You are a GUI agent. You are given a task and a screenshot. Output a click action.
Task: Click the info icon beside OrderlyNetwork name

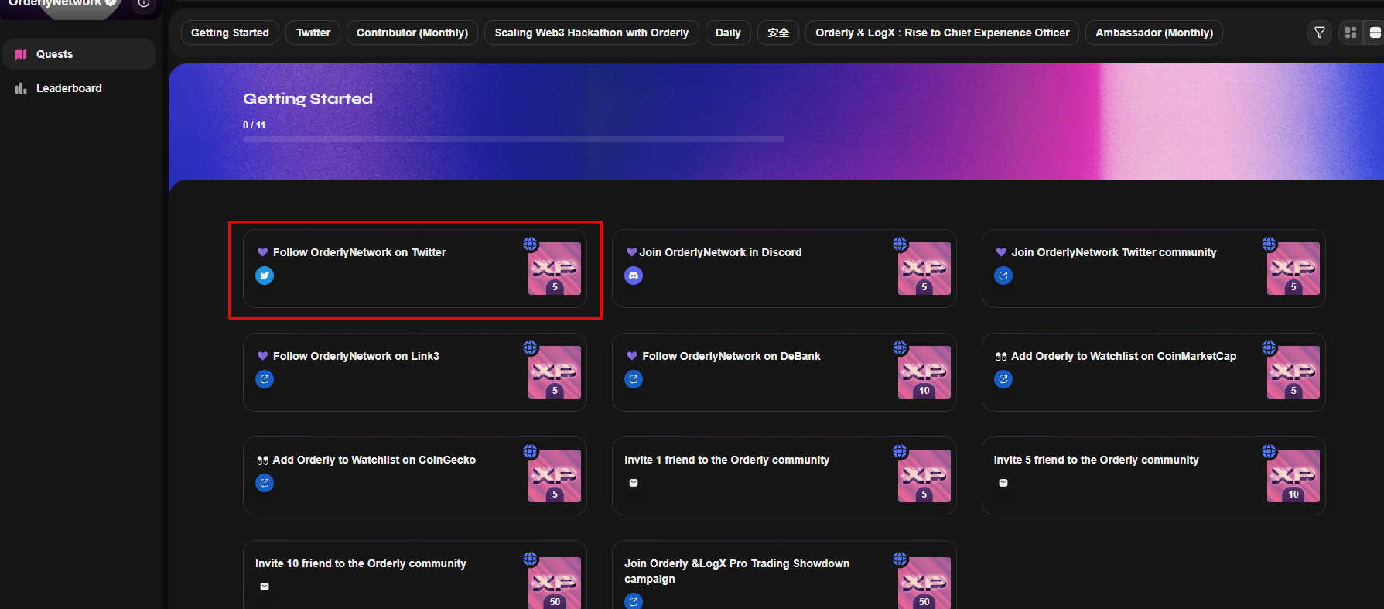tap(144, 4)
